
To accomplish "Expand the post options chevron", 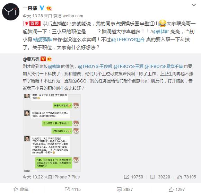I will tap(193, 5).
